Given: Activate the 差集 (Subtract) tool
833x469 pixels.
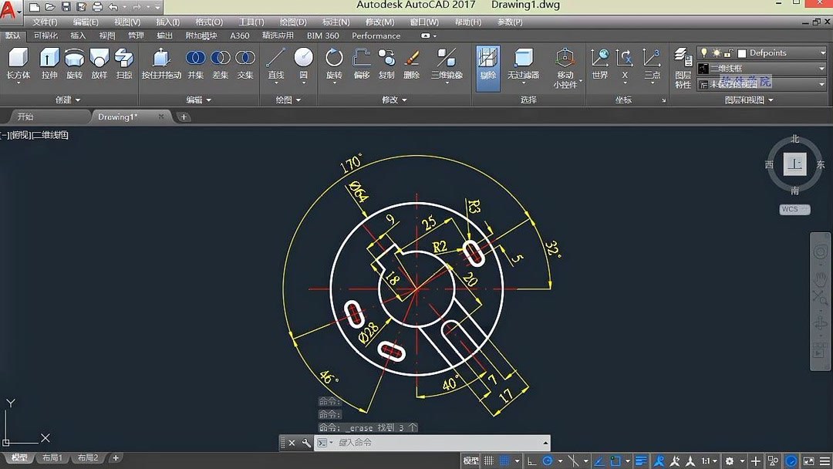Looking at the screenshot, I should coord(220,58).
